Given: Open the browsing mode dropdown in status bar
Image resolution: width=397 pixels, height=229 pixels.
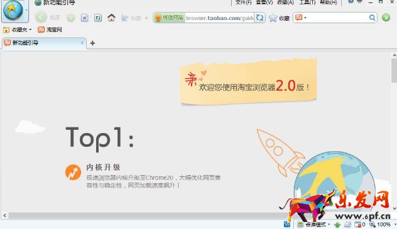Looking at the screenshot, I should [x=313, y=224].
